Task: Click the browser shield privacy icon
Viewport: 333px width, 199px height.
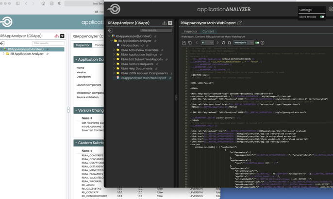Action: (x=60, y=3)
